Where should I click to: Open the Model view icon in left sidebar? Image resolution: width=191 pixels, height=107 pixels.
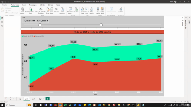click(2, 26)
